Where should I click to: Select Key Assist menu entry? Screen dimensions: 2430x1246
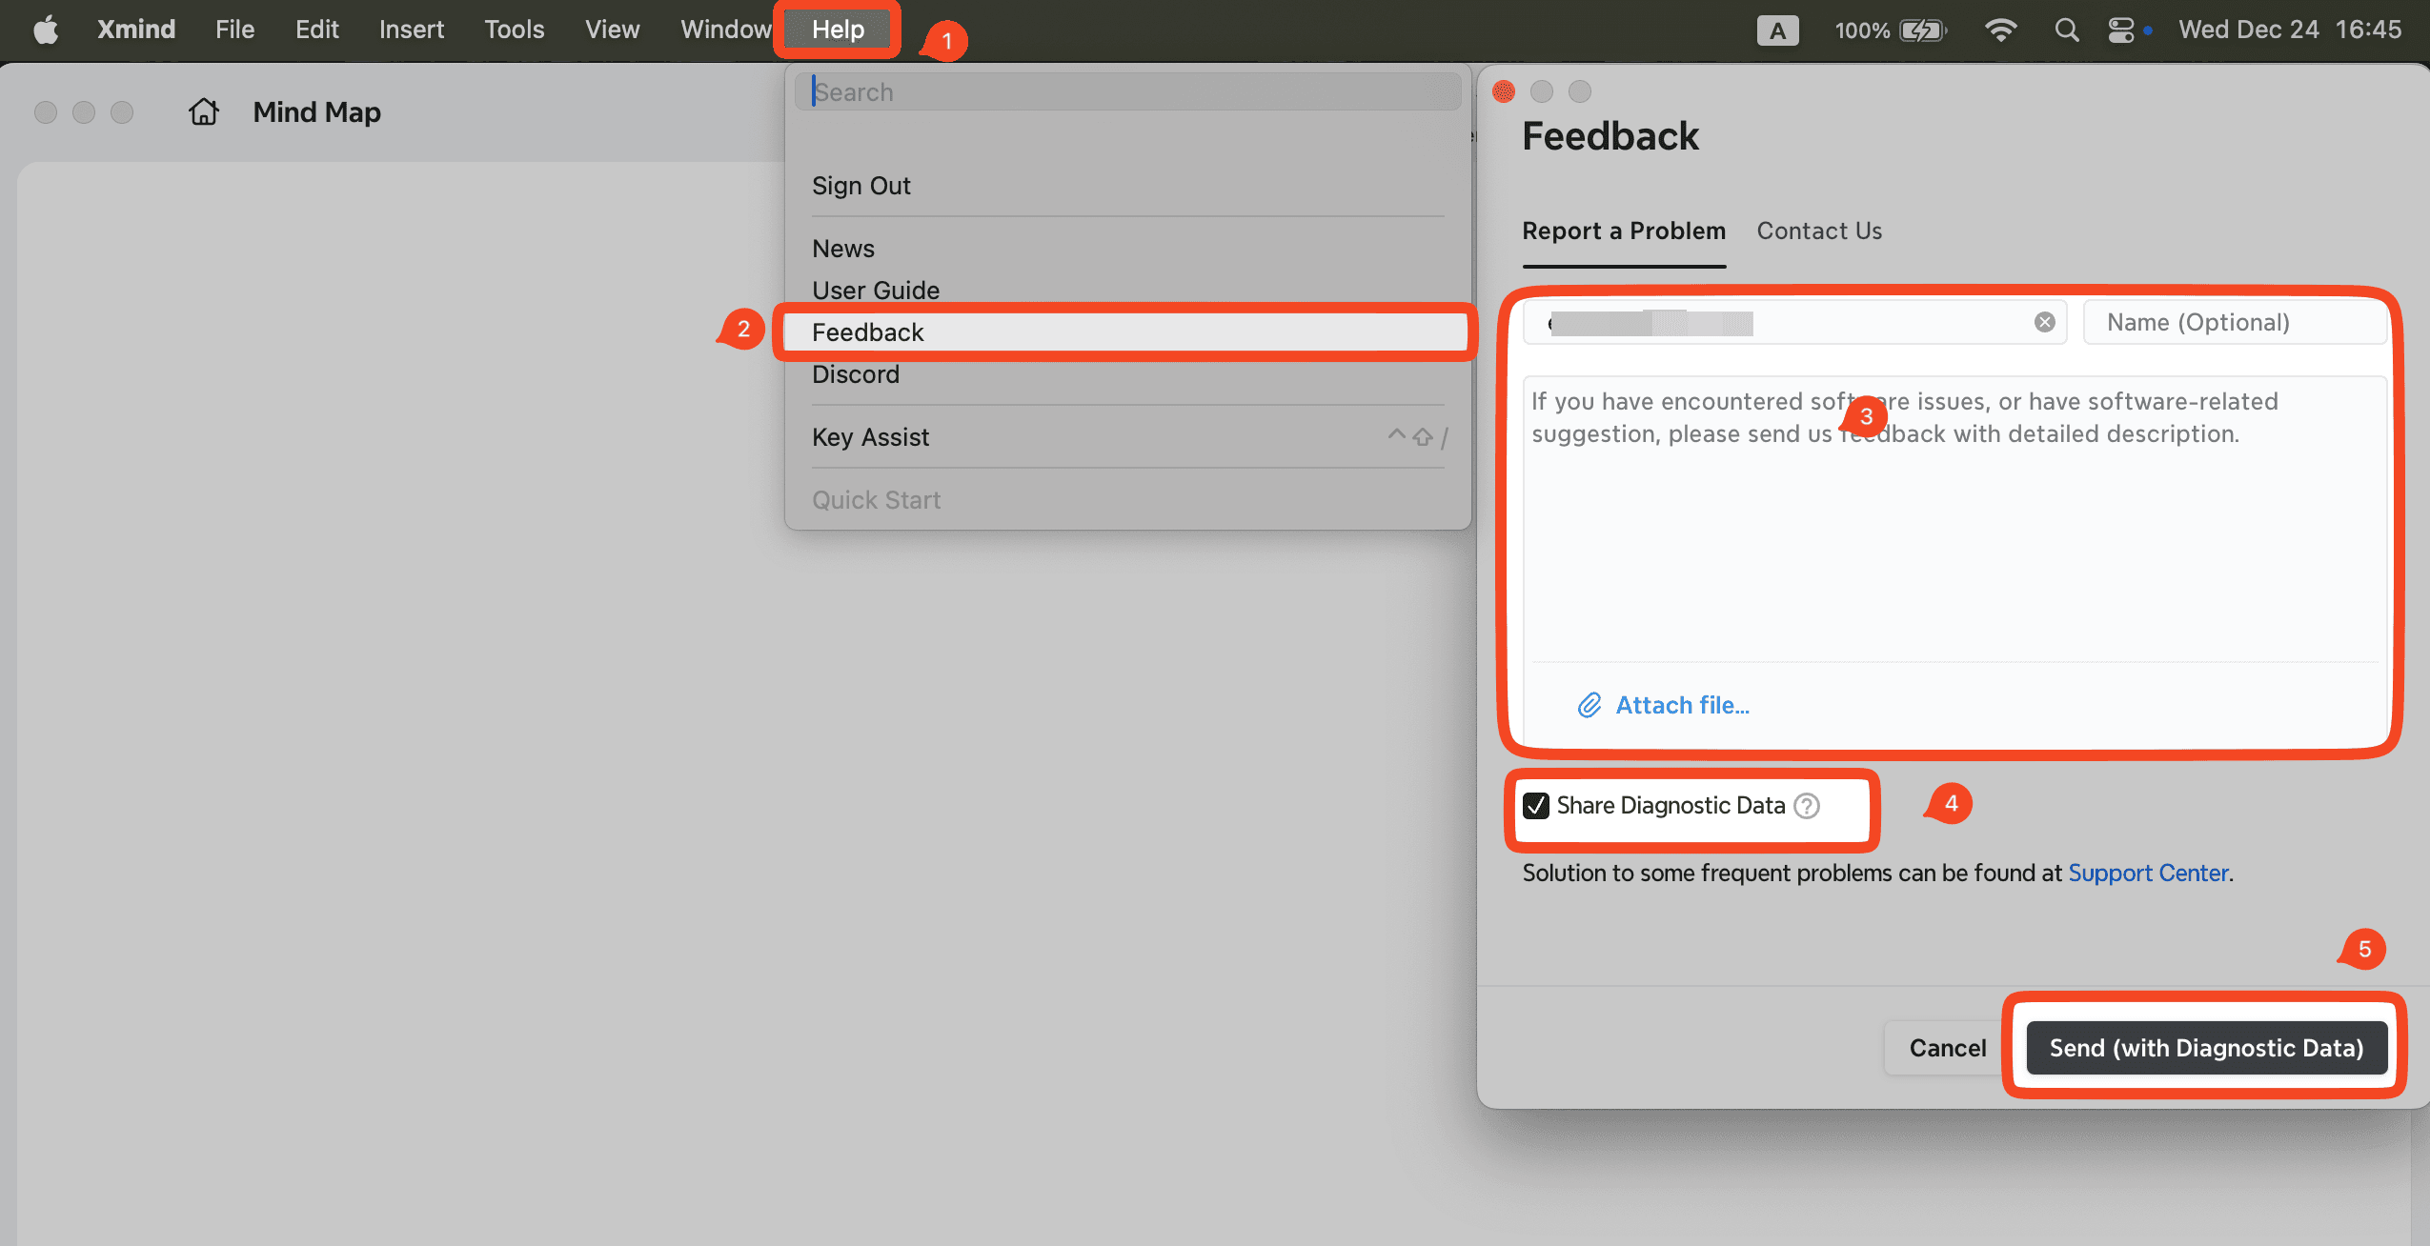tap(870, 437)
